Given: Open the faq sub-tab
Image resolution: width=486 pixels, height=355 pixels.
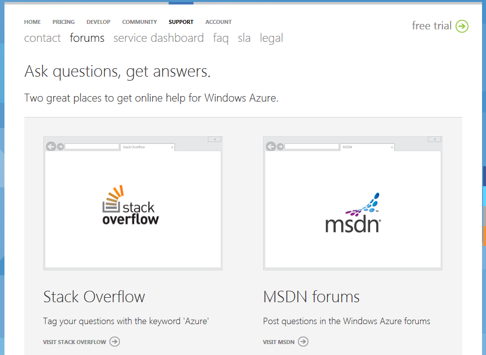Looking at the screenshot, I should point(221,38).
